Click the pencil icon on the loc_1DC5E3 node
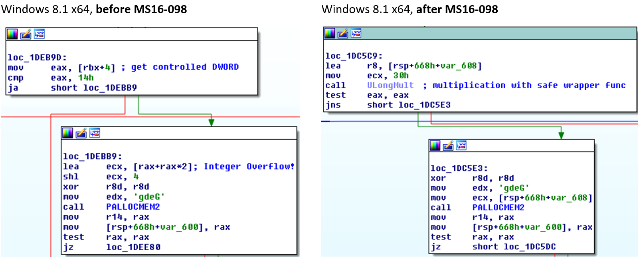 [448, 146]
